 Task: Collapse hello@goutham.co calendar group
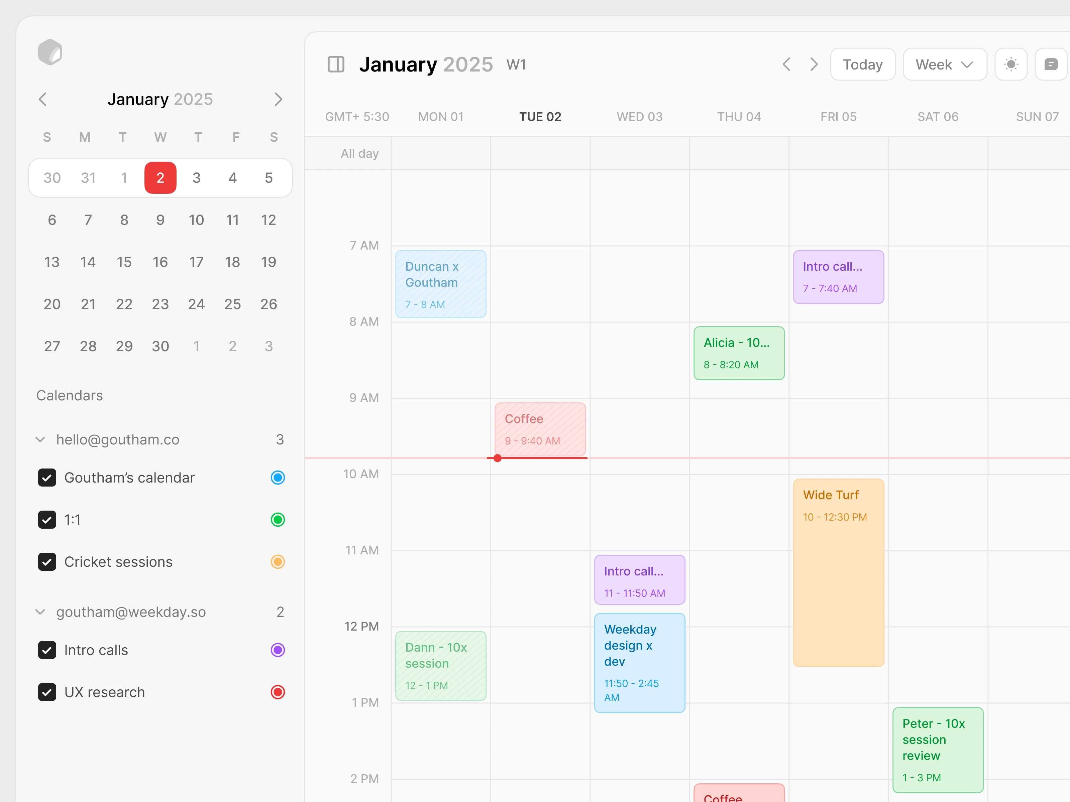pos(41,439)
